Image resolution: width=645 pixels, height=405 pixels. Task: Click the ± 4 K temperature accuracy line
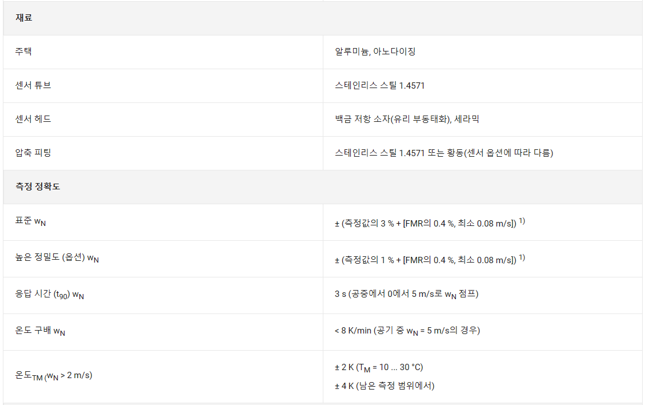pos(384,386)
